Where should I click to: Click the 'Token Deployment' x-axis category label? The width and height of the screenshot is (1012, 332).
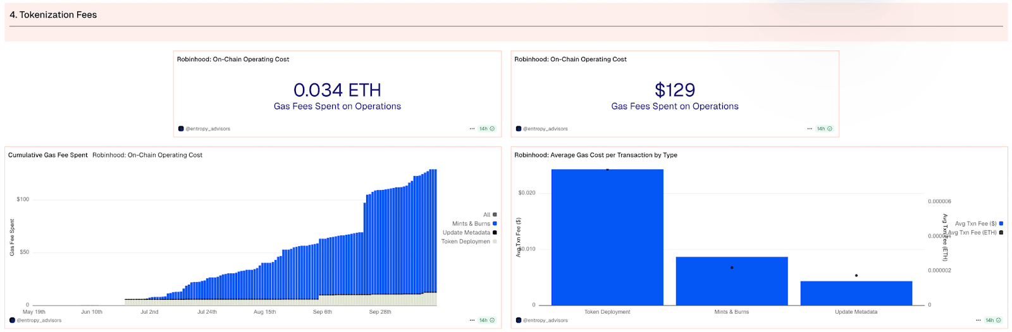pos(607,312)
